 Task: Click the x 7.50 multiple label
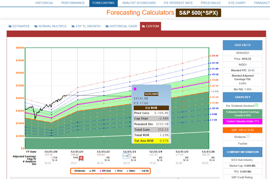click(213, 120)
